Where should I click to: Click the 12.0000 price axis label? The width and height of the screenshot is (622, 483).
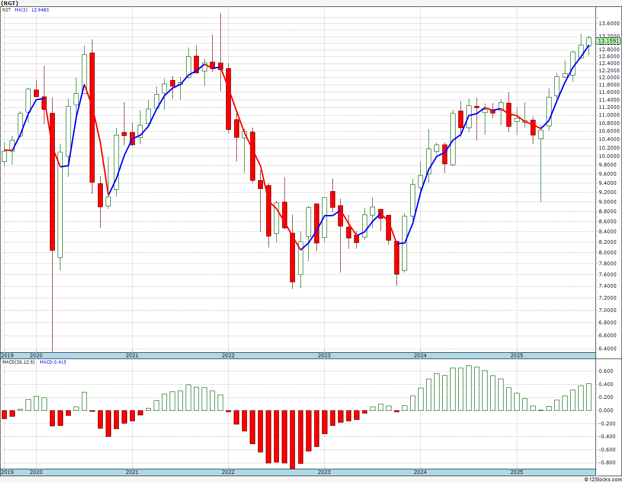(609, 78)
